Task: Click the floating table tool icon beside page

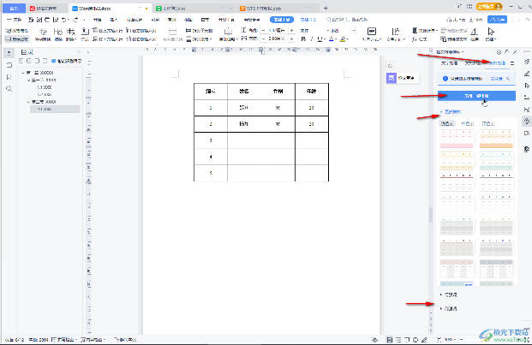Action: pyautogui.click(x=392, y=78)
